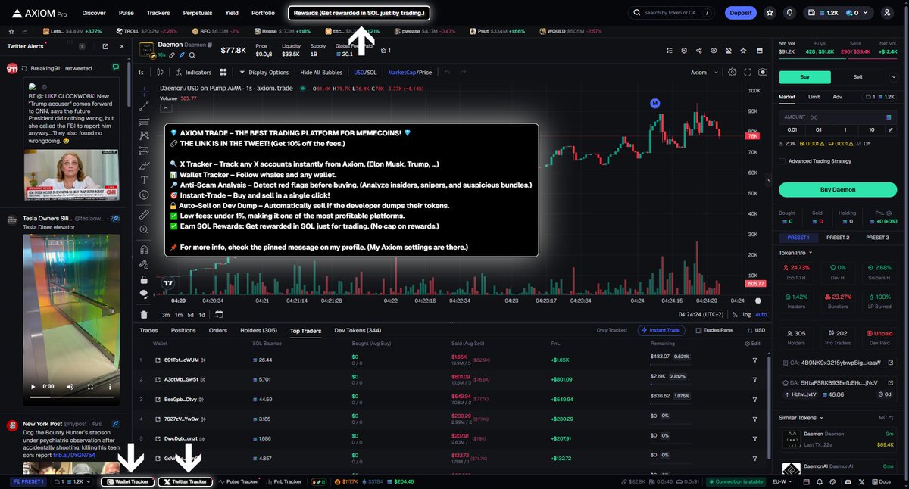Select the zoom-in magnifier tool
The height and width of the screenshot is (489, 909).
tap(144, 229)
